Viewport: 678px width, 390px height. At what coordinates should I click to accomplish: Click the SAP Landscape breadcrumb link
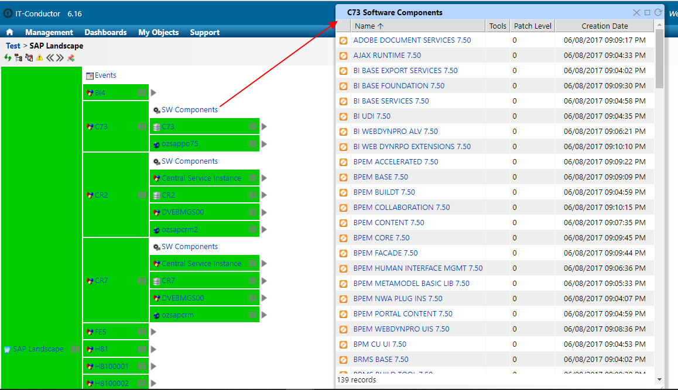pos(56,45)
